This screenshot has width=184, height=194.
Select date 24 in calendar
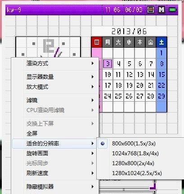pos(108,96)
